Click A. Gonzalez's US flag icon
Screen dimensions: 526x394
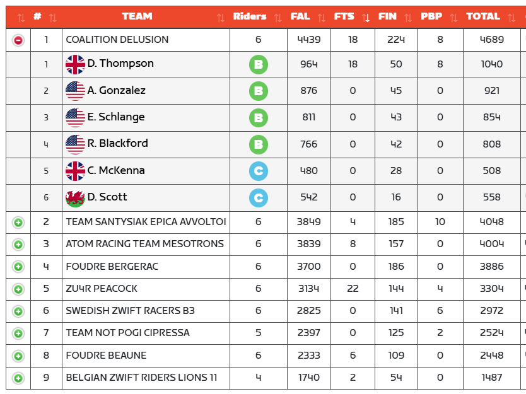[75, 91]
